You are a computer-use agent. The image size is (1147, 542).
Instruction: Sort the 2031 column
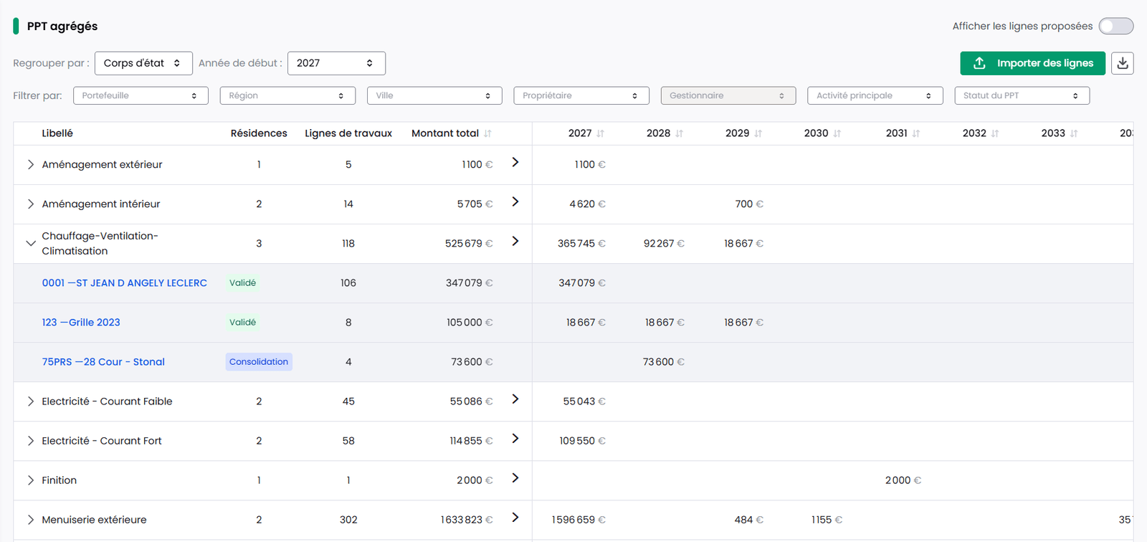click(915, 133)
